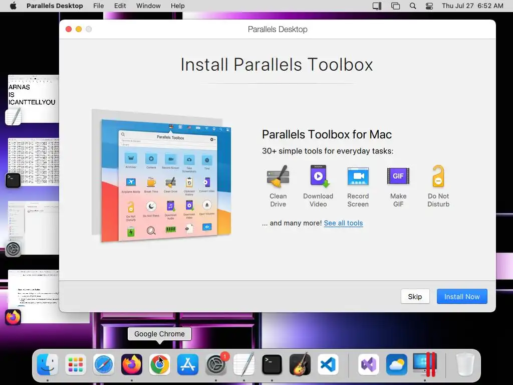Open System Settings from the Dock

(x=216, y=364)
